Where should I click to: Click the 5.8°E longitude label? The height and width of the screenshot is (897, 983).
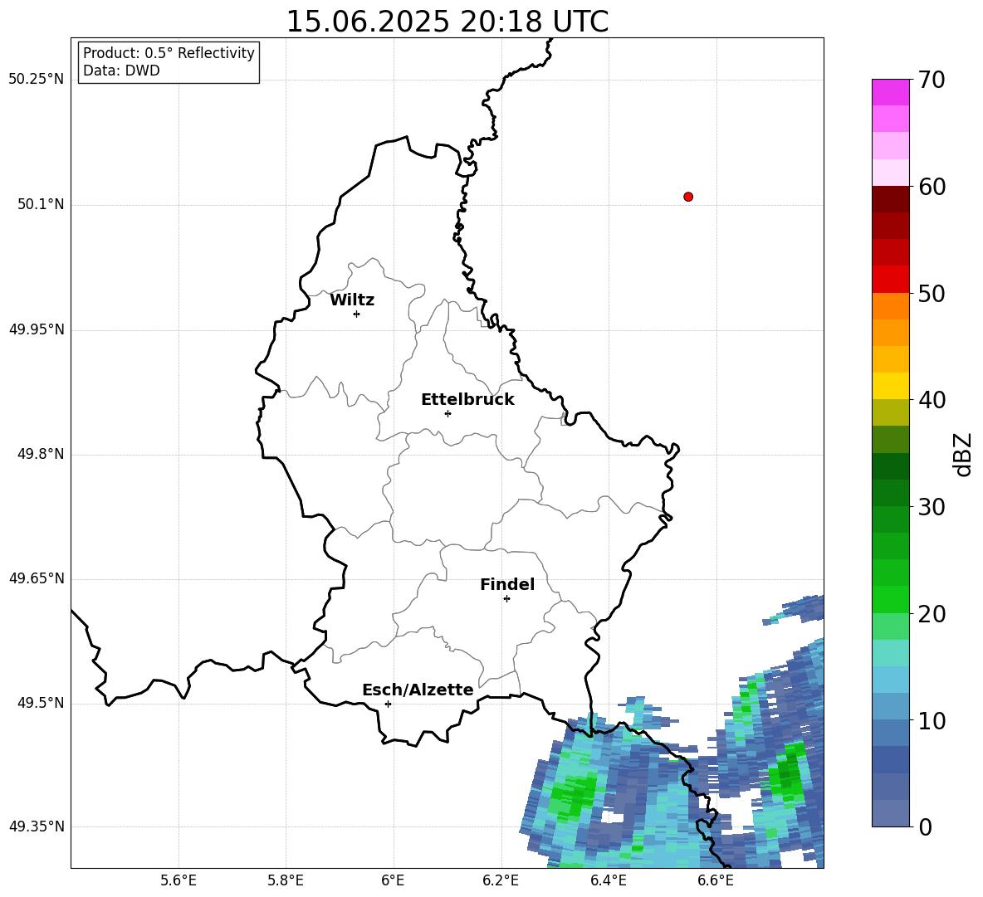pos(286,880)
